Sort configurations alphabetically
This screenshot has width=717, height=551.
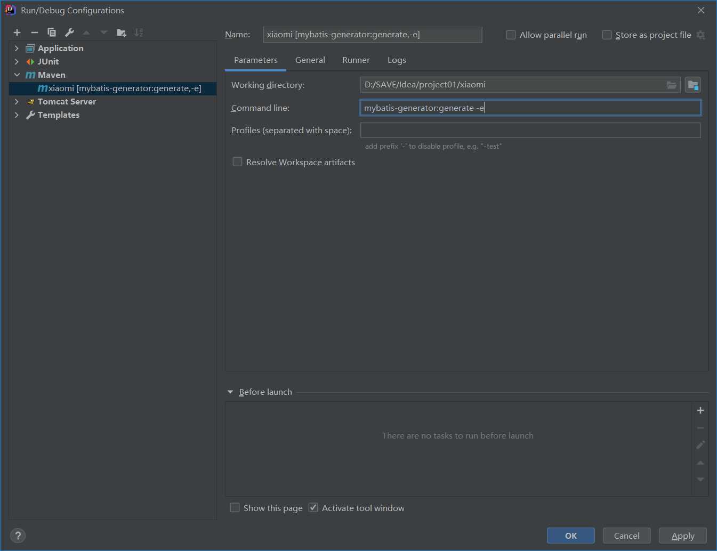click(139, 33)
